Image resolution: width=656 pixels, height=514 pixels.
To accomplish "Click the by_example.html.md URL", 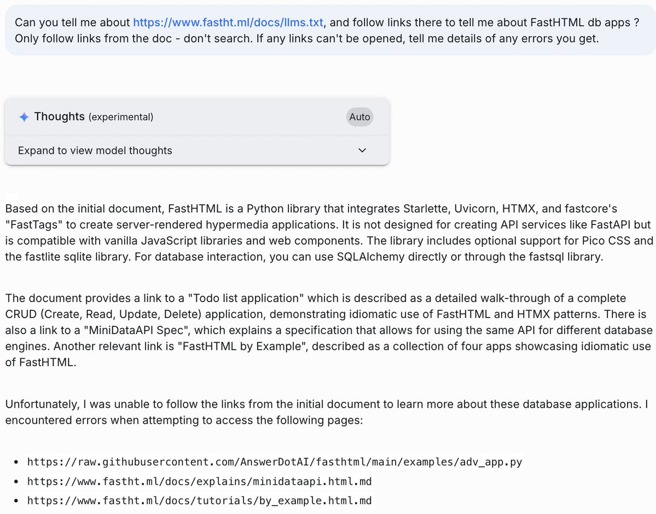I will (x=200, y=500).
